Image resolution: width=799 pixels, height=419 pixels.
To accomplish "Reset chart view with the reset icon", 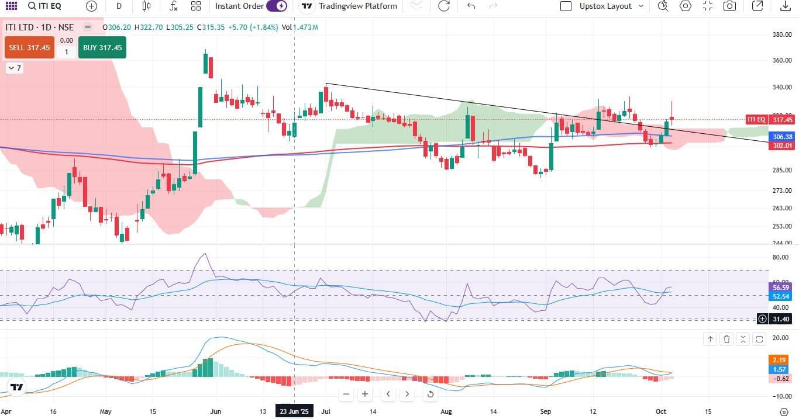I will (431, 394).
